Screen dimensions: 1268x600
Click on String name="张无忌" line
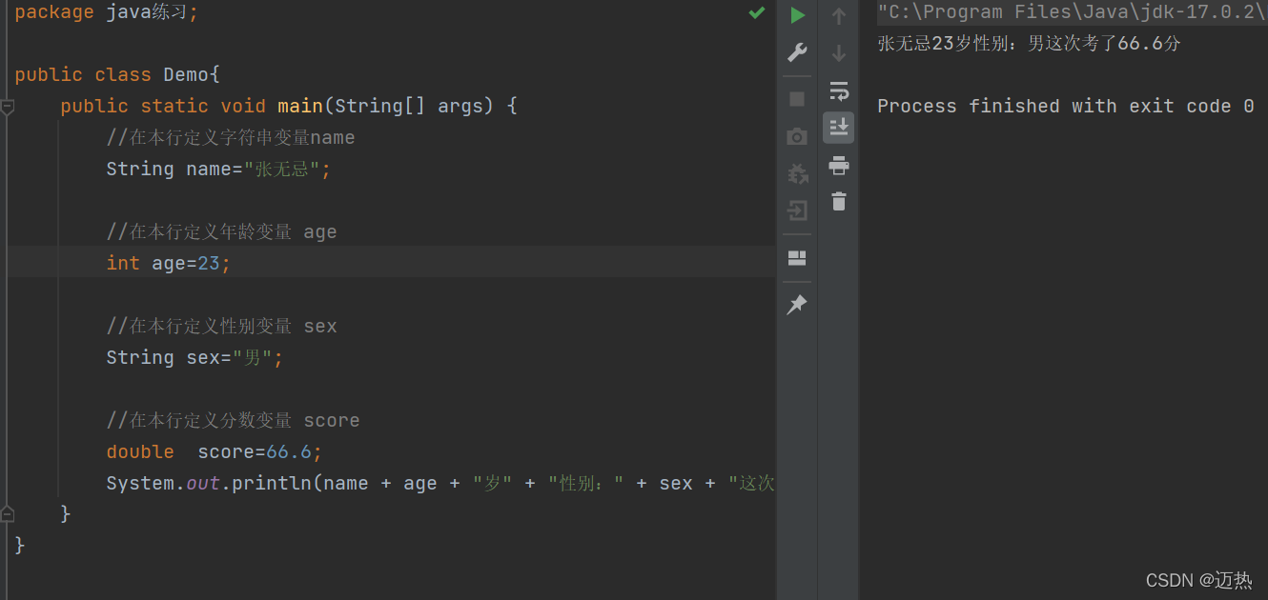coord(218,169)
